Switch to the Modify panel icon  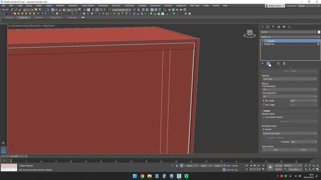pos(268,27)
